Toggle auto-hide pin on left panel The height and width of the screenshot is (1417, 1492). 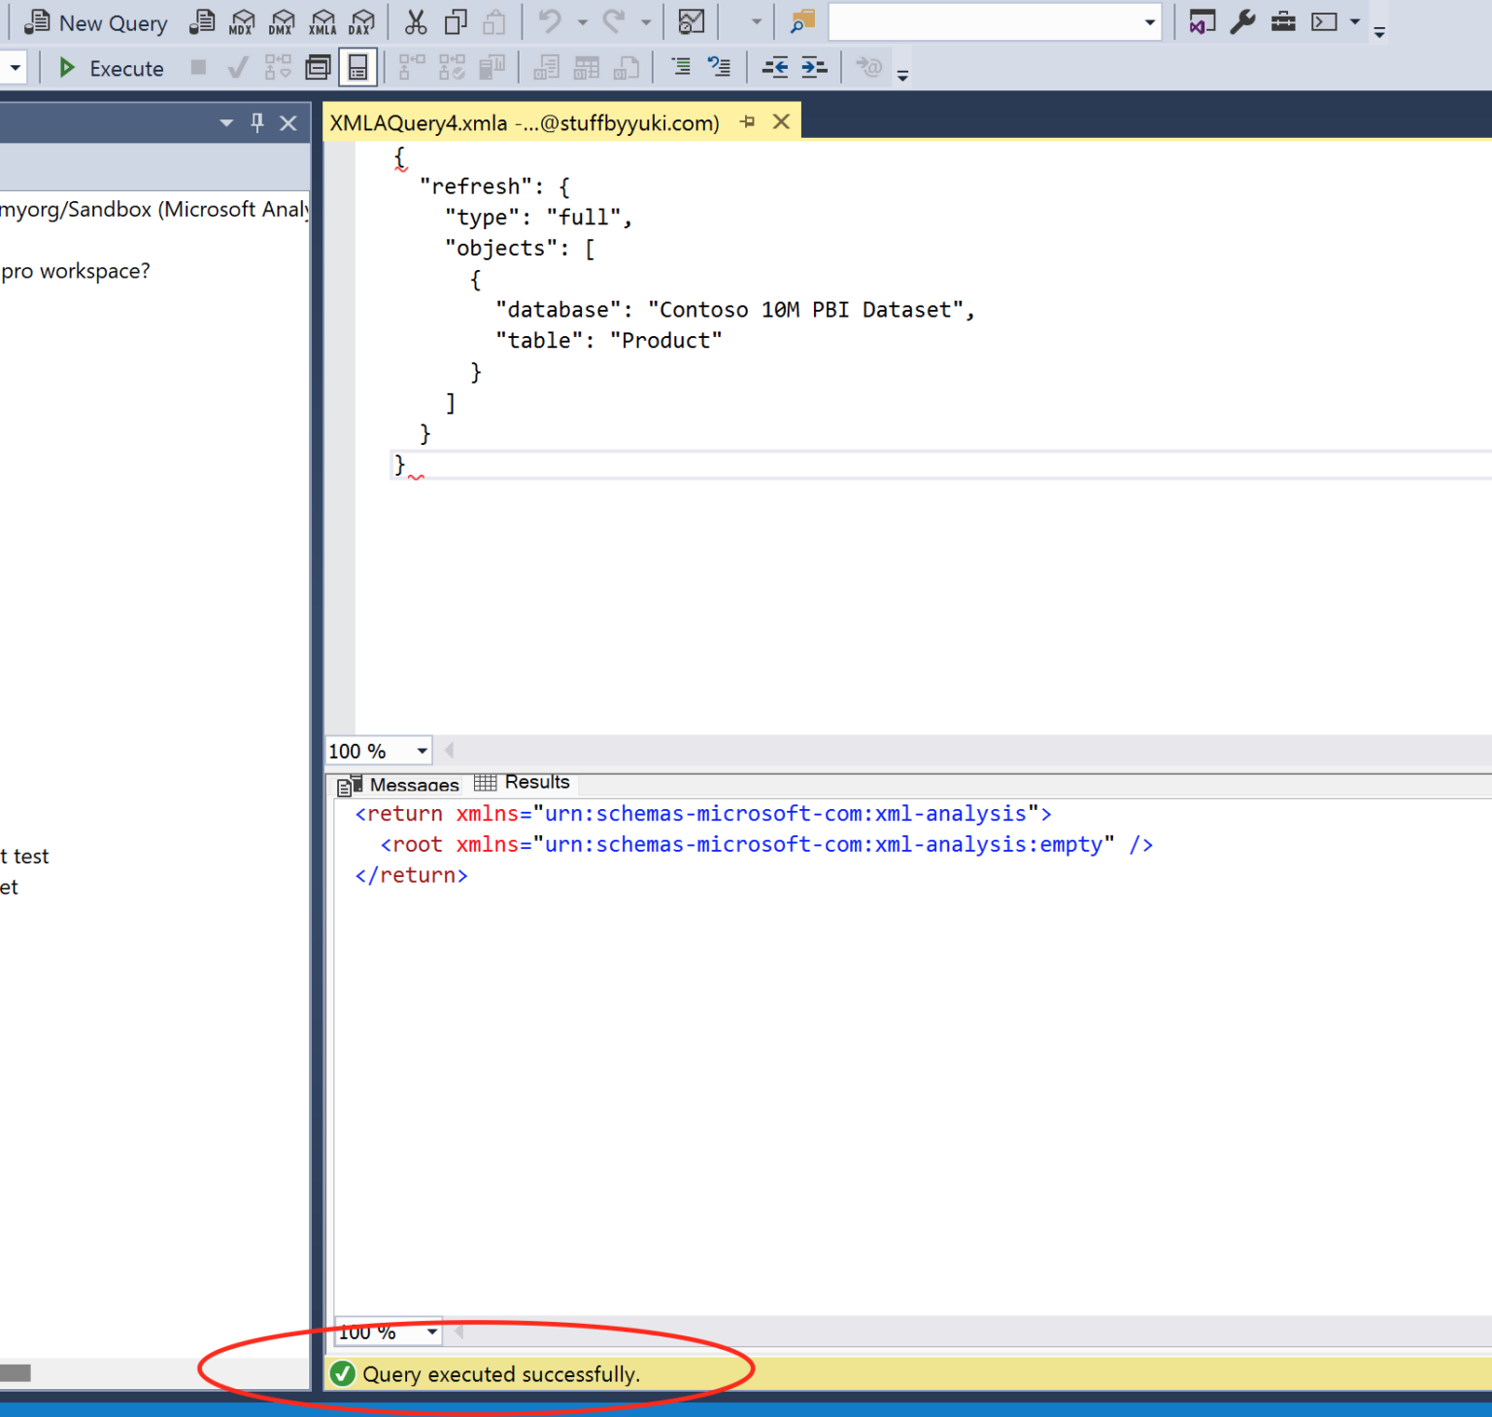[x=257, y=122]
